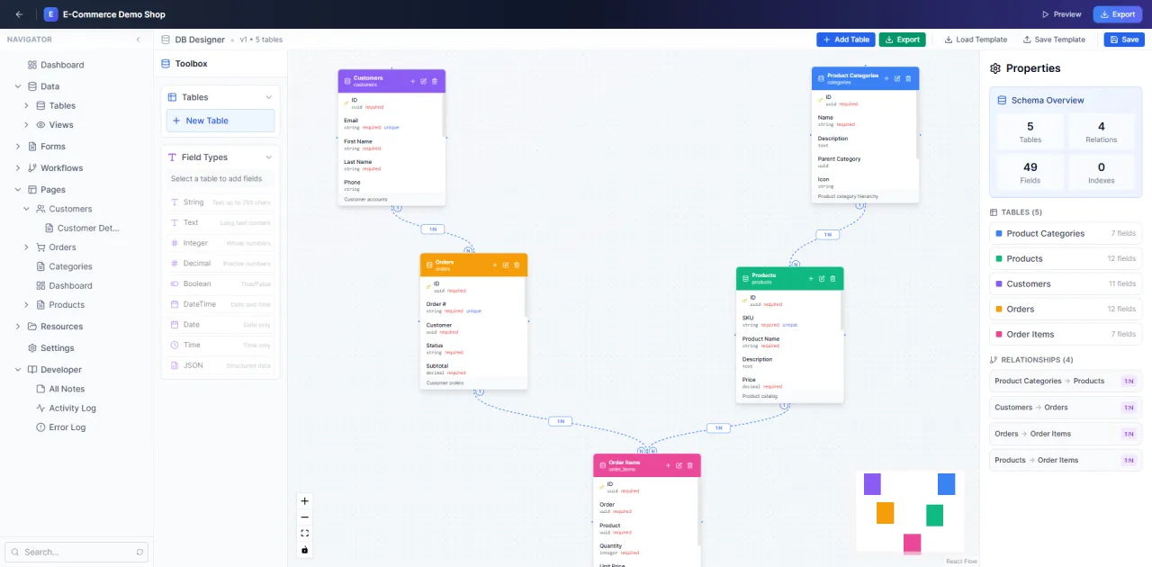The height and width of the screenshot is (567, 1152).
Task: Select Product Categories in the tables list
Action: point(1066,233)
